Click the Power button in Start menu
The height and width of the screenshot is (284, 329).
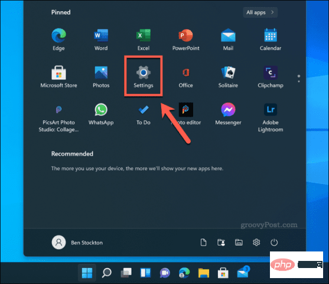(x=274, y=243)
